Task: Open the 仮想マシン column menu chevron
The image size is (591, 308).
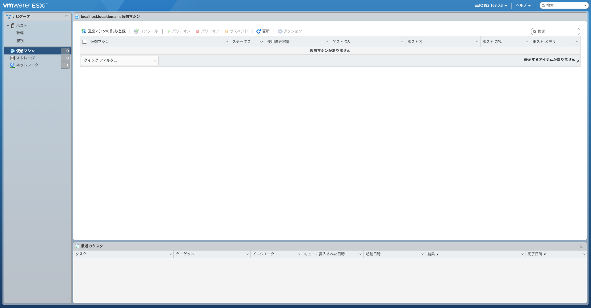Action: (x=227, y=42)
